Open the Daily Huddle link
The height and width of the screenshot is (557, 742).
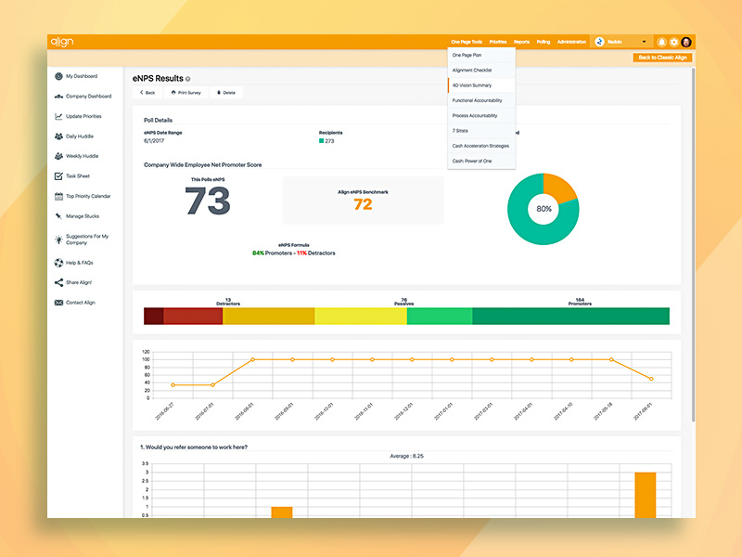click(80, 136)
